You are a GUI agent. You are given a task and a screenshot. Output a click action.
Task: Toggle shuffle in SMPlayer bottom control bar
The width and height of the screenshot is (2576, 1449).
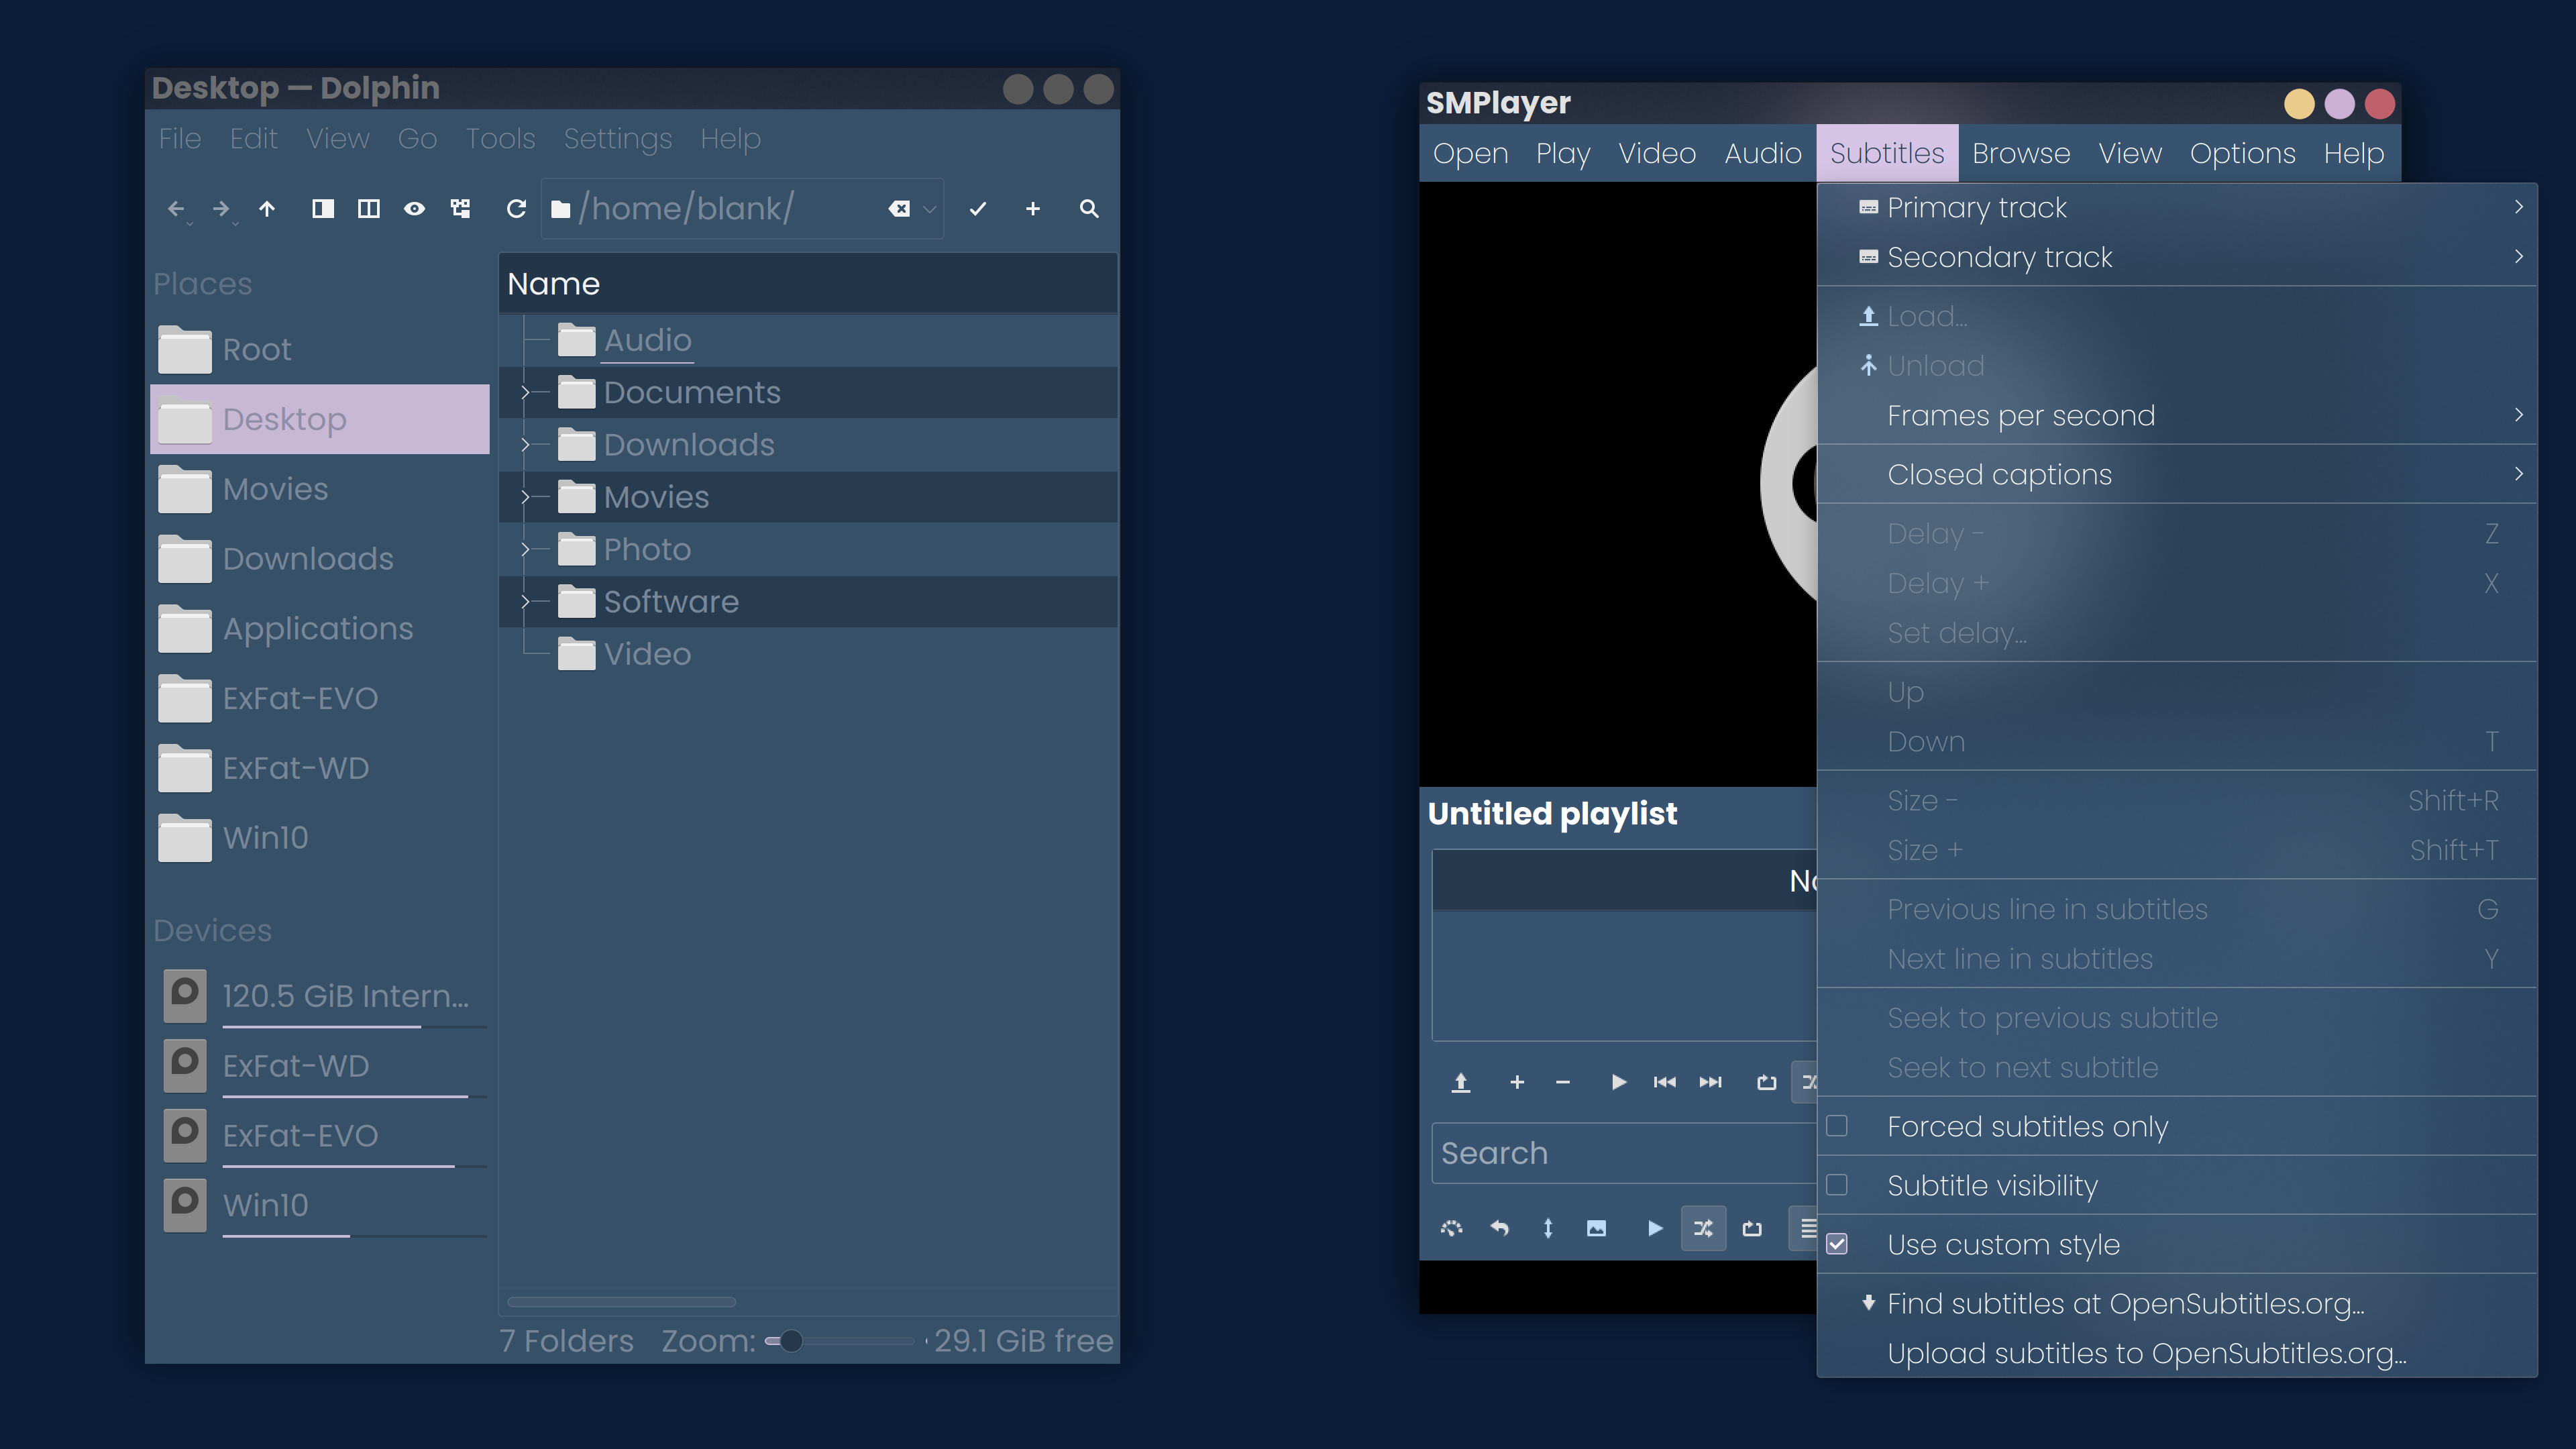(x=1703, y=1228)
